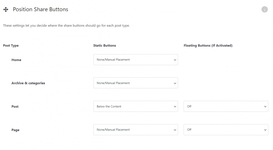Click the 'Position Share Buttons' heading
273x150 pixels.
[41, 9]
